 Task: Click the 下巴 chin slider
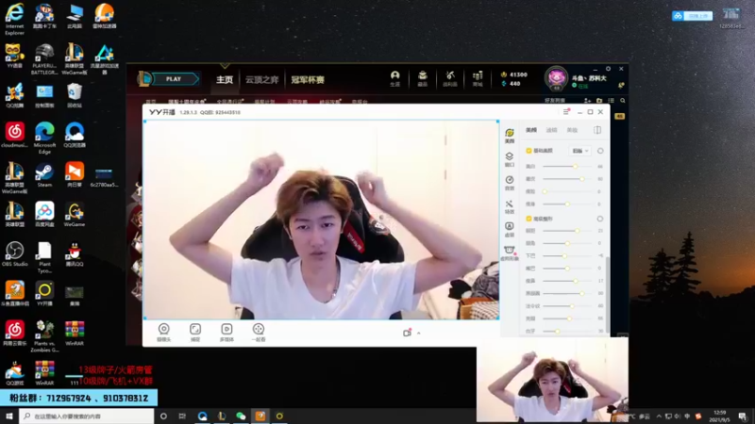pos(567,255)
